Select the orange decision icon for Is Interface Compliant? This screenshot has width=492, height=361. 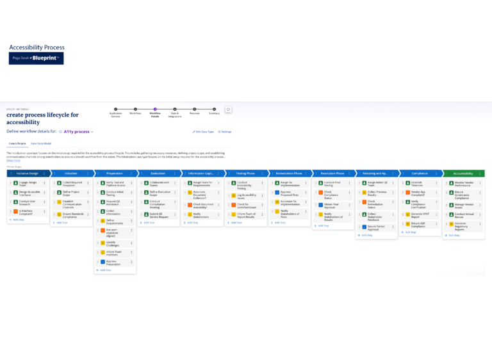click(x=15, y=212)
